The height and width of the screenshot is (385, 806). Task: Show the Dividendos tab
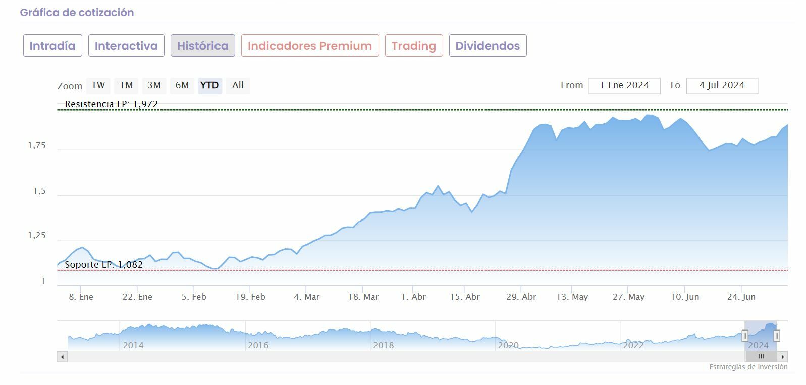(x=488, y=46)
